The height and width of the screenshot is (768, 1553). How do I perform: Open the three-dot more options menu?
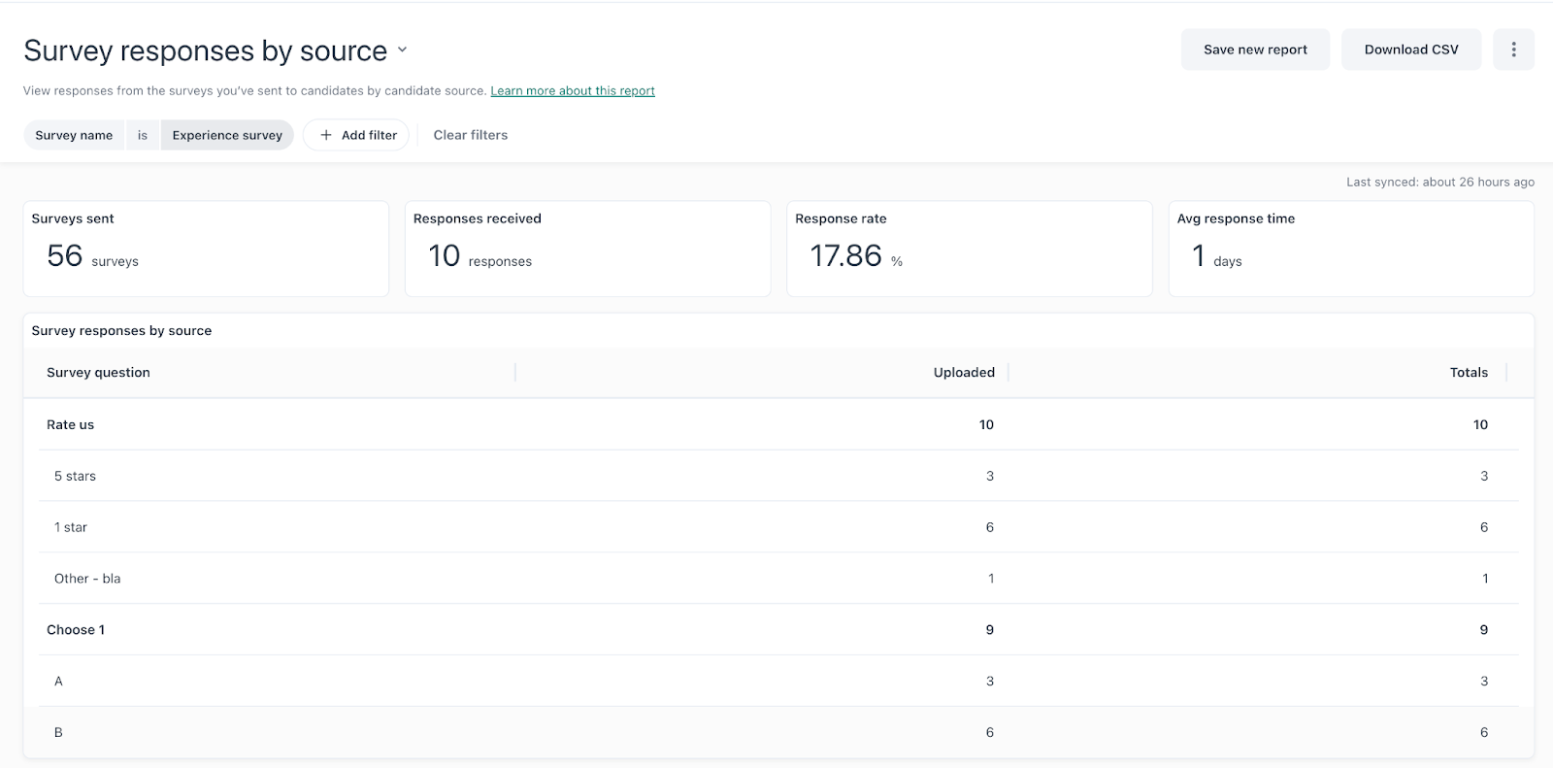point(1512,50)
